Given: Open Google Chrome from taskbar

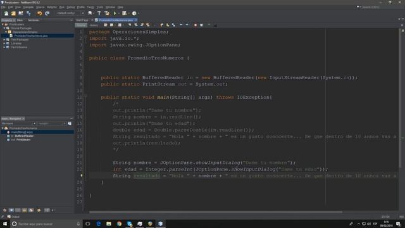Looking at the screenshot, I should click(119, 224).
